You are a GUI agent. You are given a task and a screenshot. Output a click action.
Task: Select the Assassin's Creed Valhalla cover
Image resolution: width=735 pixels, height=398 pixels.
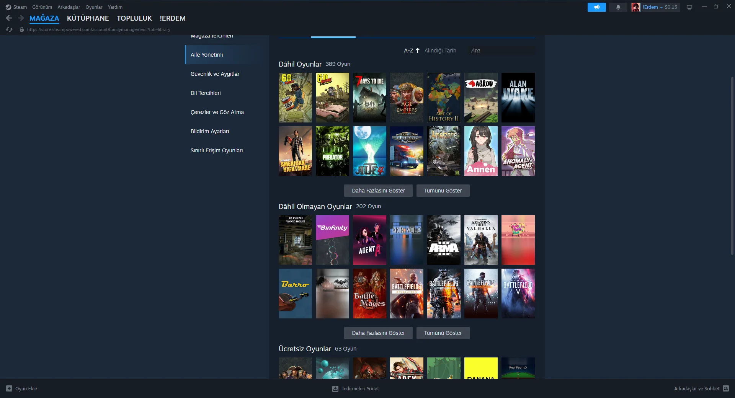(x=481, y=240)
